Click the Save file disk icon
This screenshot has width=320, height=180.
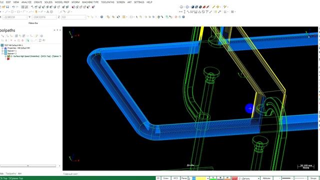(8, 7)
